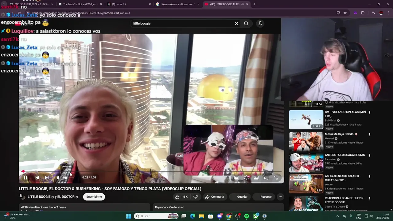The image size is (393, 221).
Task: Subscribe with the Suscribirme button
Action: coord(94,197)
